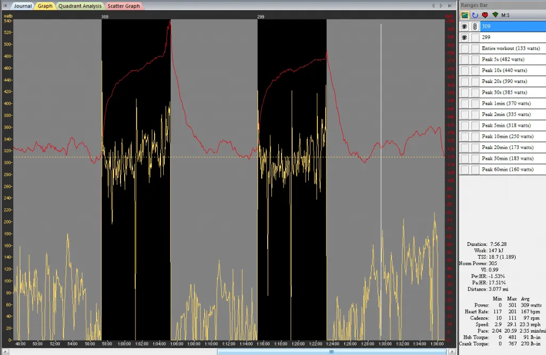Click the red heart rate icon
Image resolution: width=546 pixels, height=355 pixels.
[x=485, y=15]
